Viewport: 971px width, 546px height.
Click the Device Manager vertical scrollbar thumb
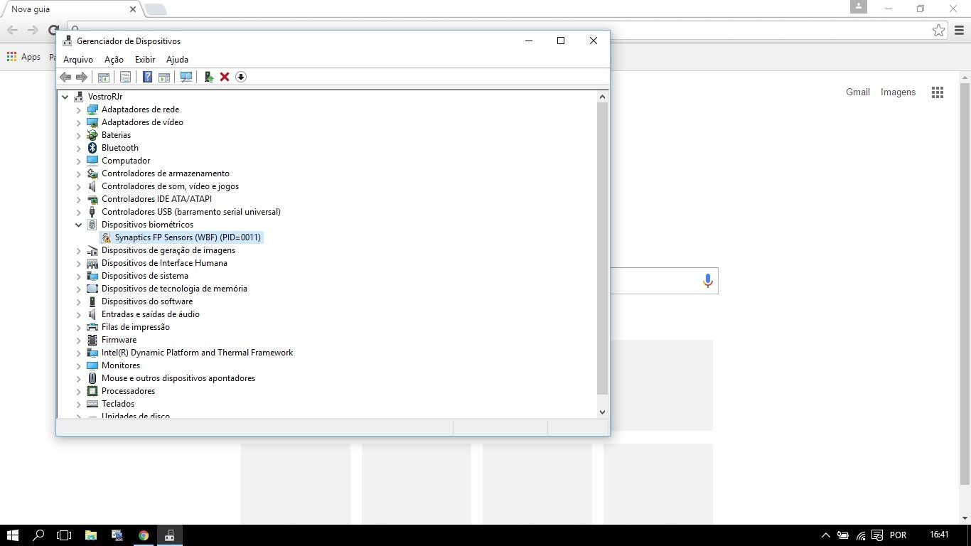coord(602,248)
